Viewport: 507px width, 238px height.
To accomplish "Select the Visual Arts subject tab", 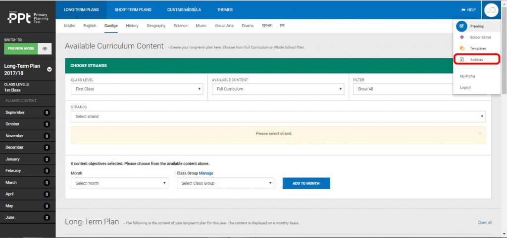I will pyautogui.click(x=224, y=26).
